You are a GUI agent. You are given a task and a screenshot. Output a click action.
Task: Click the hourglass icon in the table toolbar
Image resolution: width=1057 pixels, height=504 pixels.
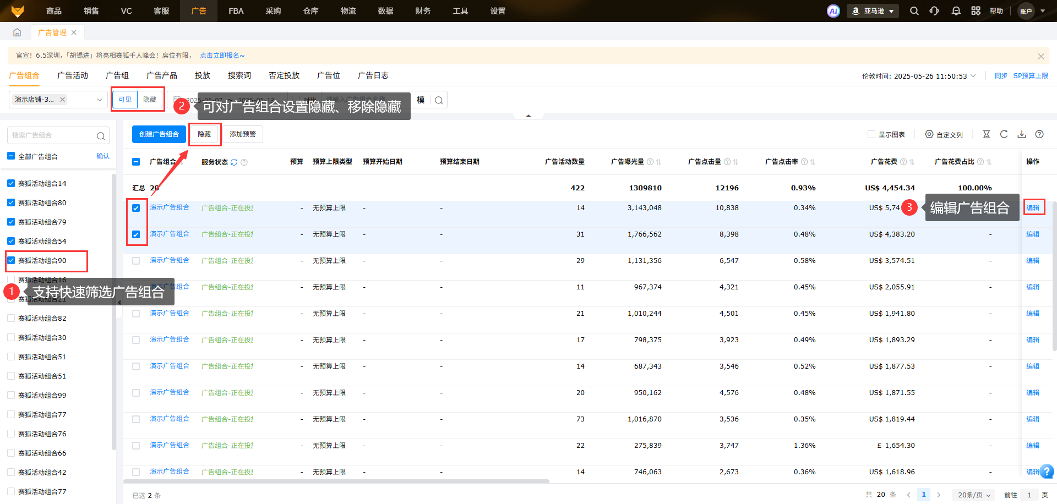click(x=986, y=134)
